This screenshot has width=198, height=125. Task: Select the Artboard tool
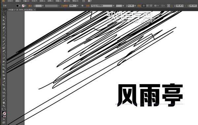4,96
